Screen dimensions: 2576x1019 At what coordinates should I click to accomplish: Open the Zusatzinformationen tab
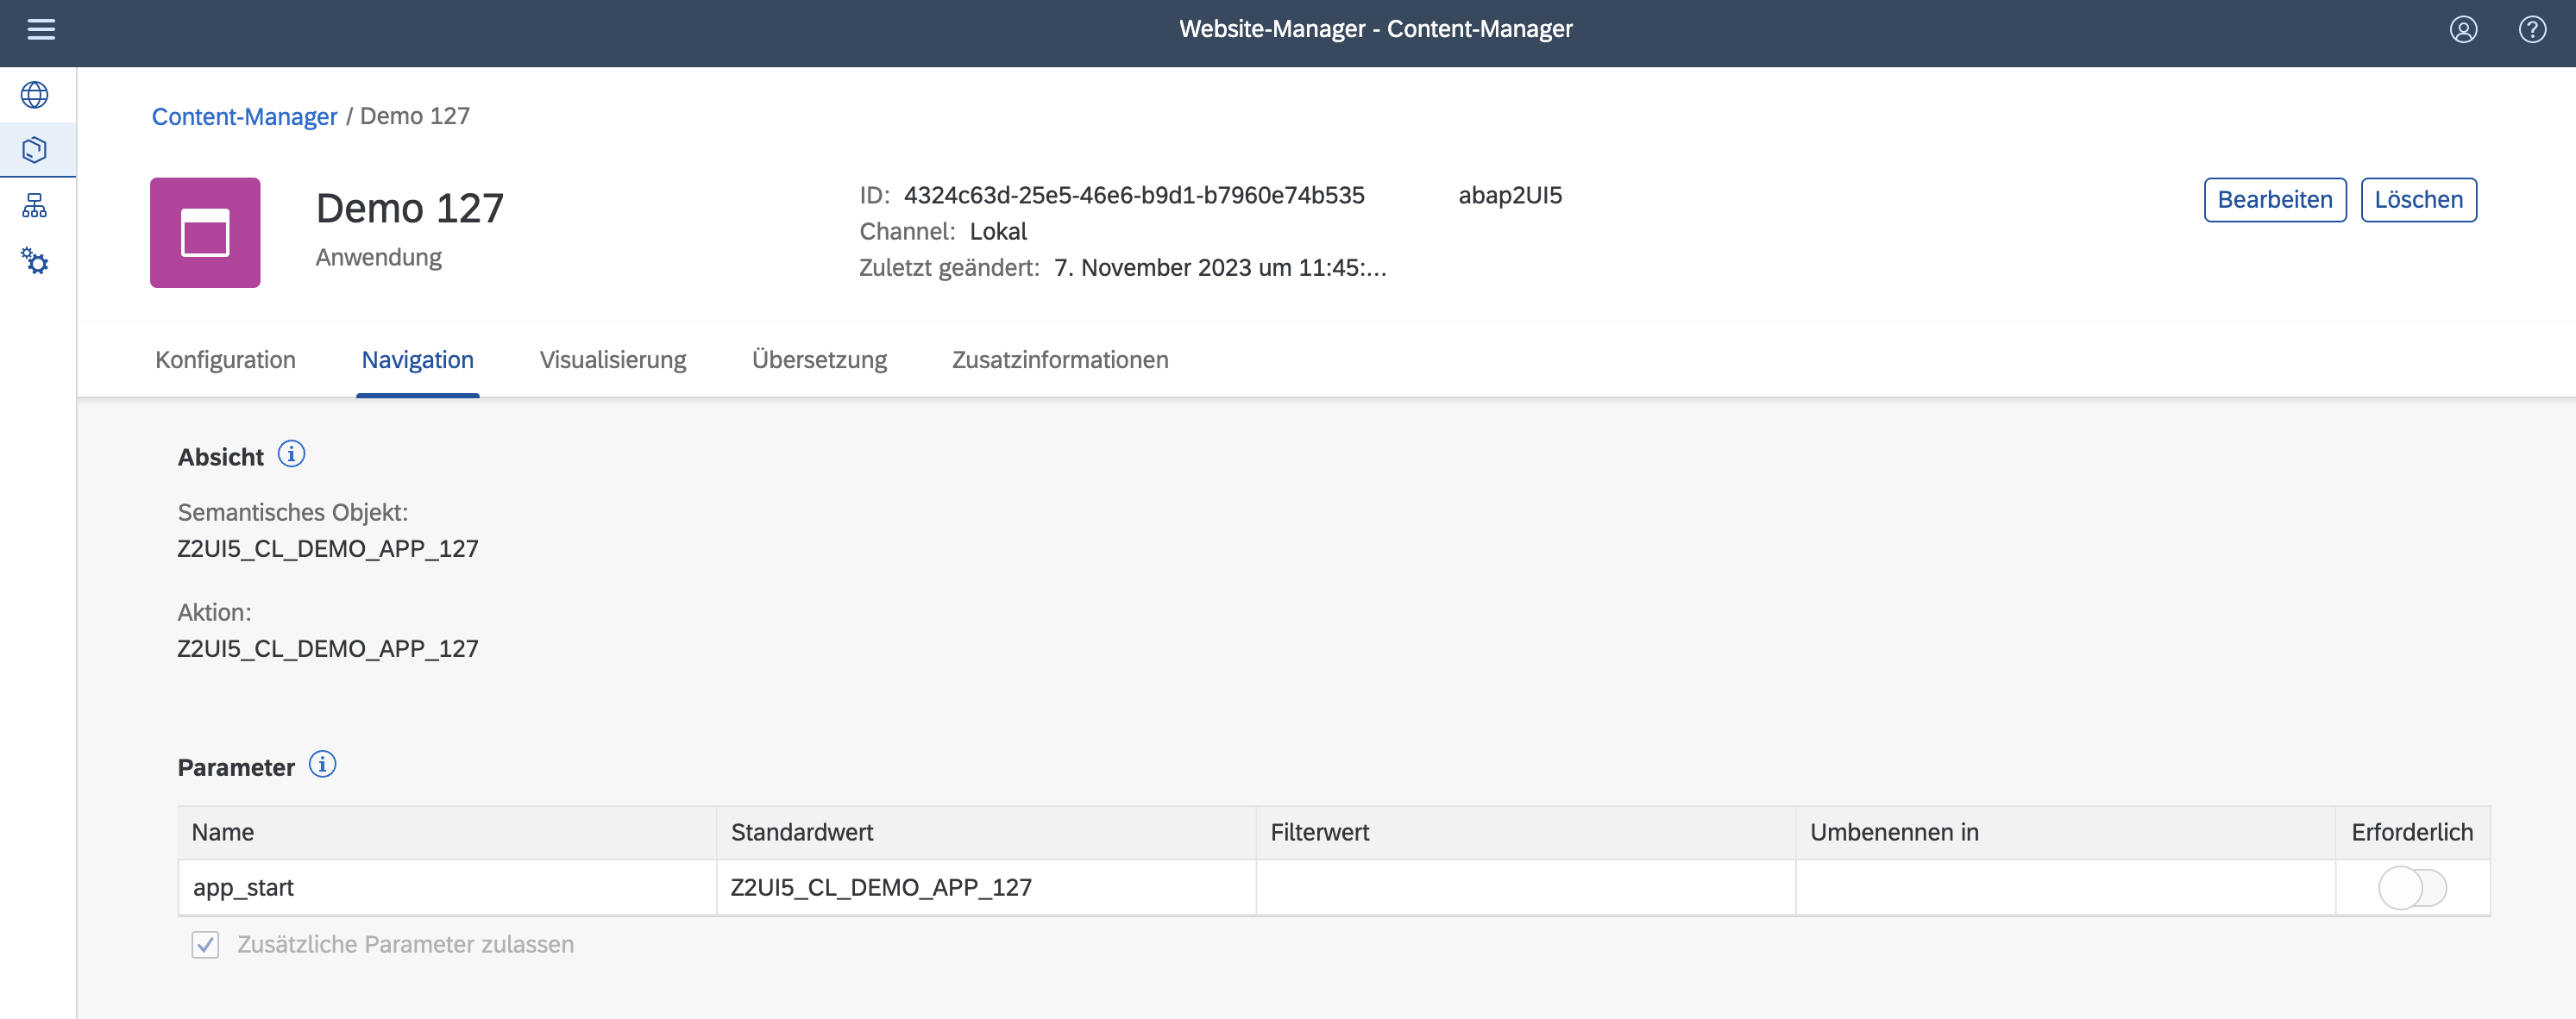(x=1059, y=359)
